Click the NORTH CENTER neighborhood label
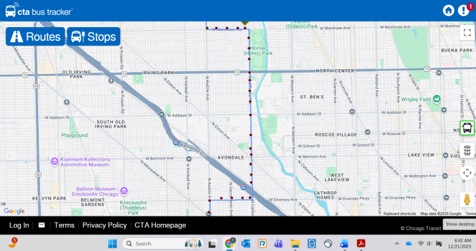Viewport: 476px width, 251px height. tap(335, 71)
